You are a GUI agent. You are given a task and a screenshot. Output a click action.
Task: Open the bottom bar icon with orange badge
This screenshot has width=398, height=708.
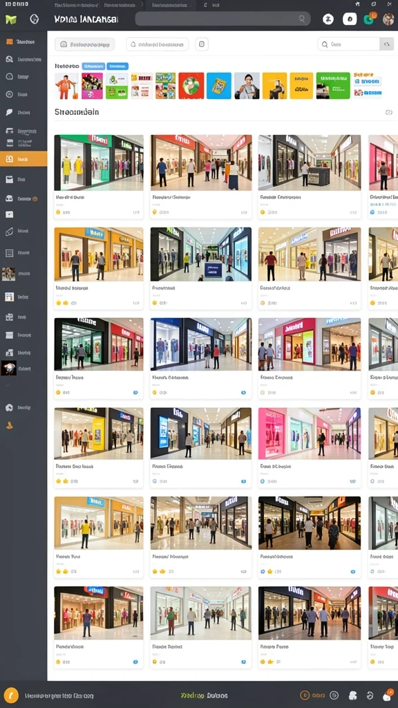tap(388, 696)
